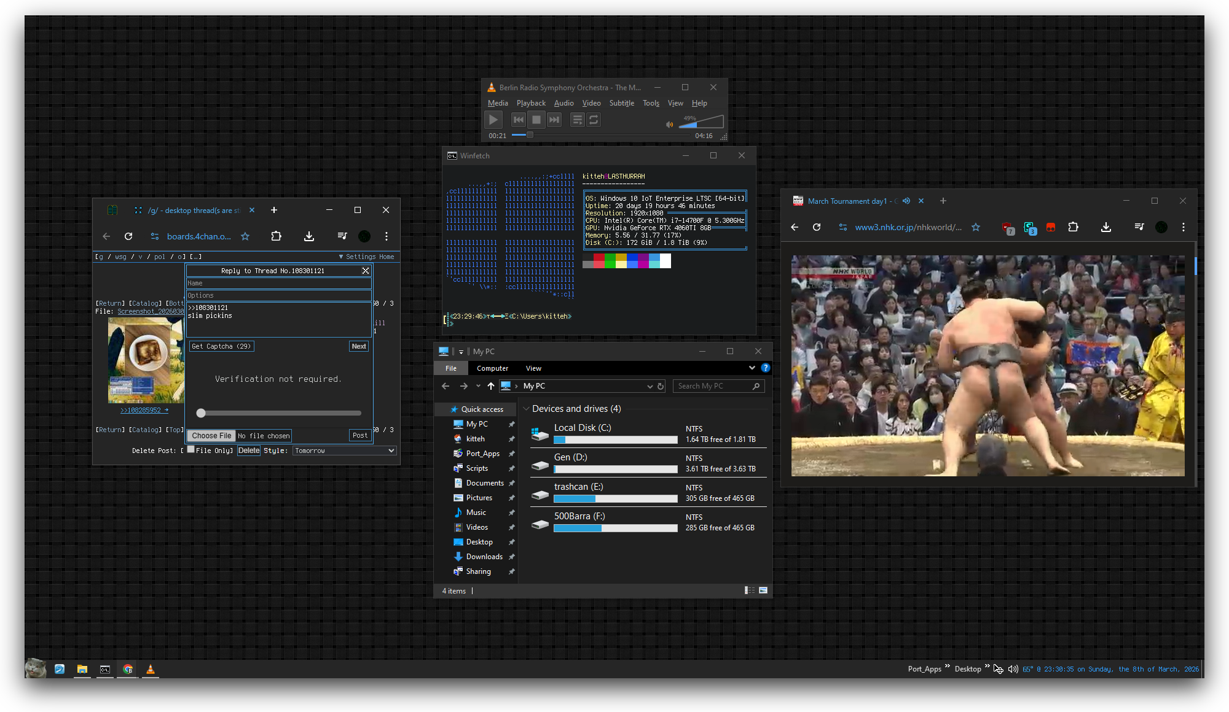
Task: Click the Get Captcha button
Action: click(221, 346)
